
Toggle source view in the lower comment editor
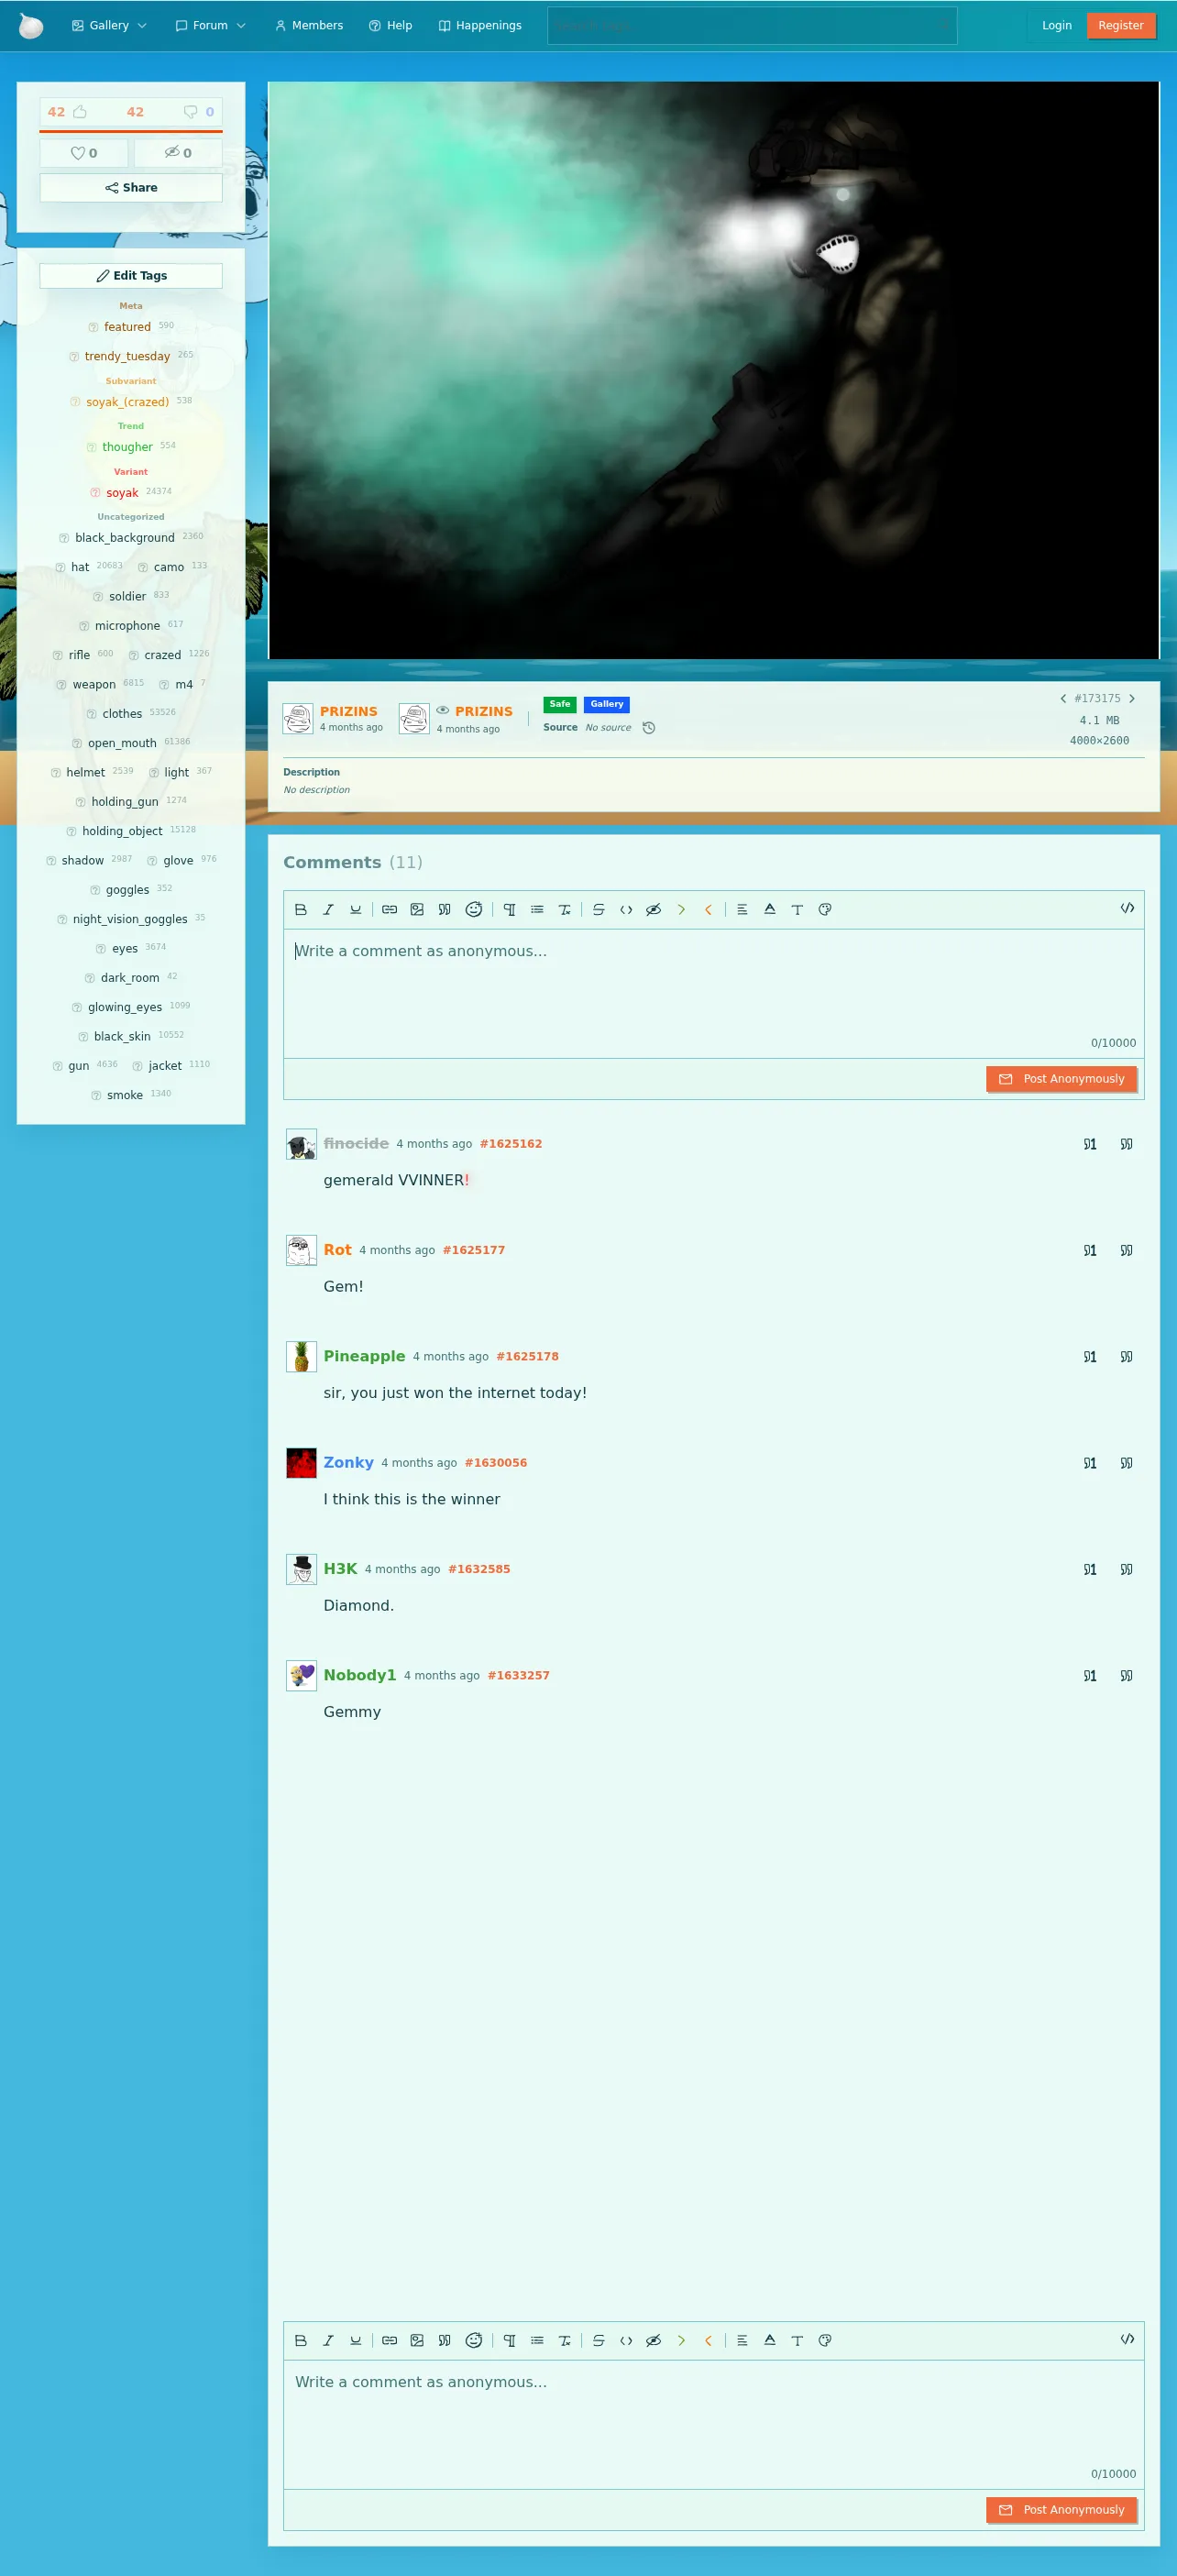click(x=1127, y=2339)
